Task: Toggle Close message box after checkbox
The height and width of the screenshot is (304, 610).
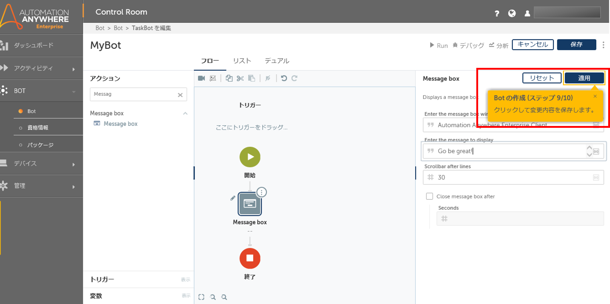Action: click(429, 196)
